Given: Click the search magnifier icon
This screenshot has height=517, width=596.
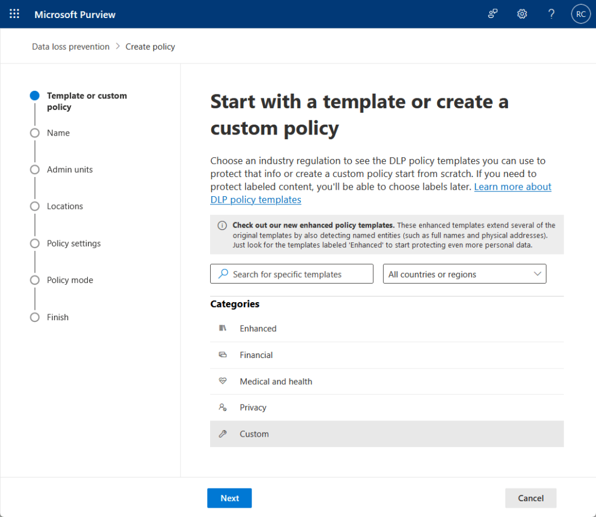Looking at the screenshot, I should point(223,274).
